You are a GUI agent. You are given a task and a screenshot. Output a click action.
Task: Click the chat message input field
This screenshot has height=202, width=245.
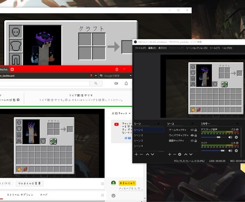pyautogui.click(x=130, y=188)
